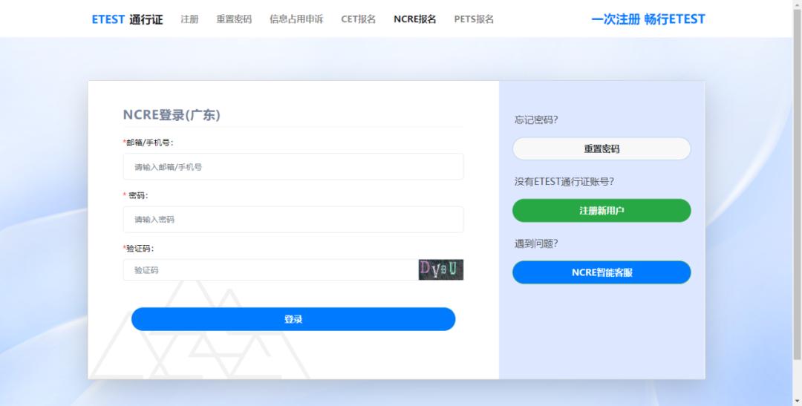802x406 pixels.
Task: Click the 没有ETEST通行证账号? text
Action: pyautogui.click(x=564, y=182)
